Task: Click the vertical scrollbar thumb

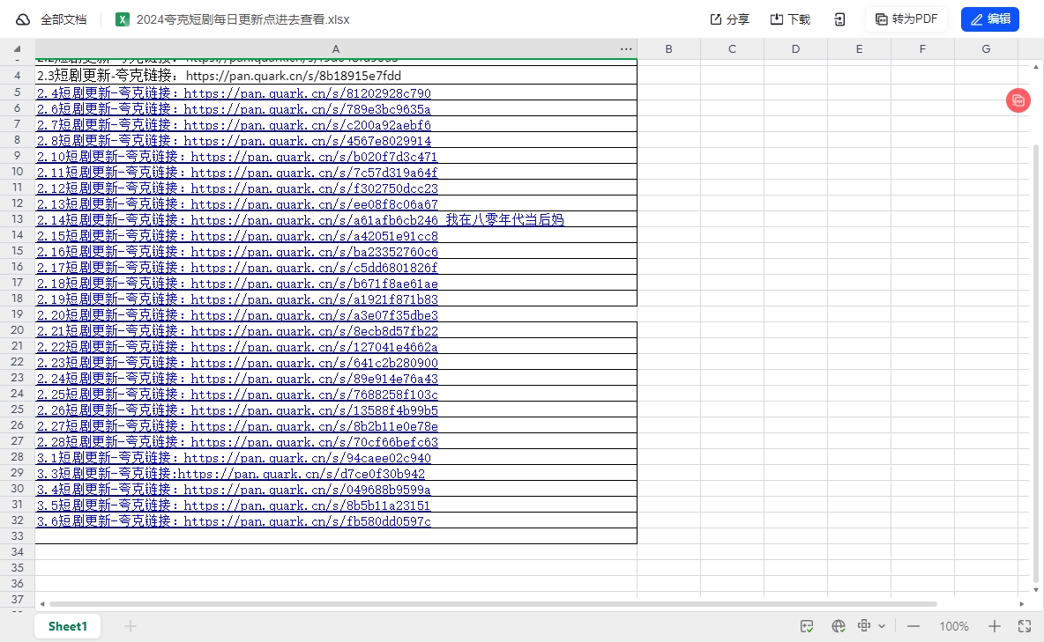Action: coord(1036,362)
